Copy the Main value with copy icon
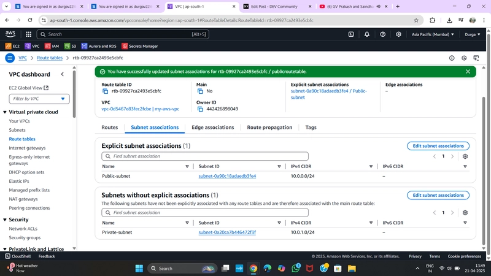Screen dimensions: 491x276 [200, 91]
